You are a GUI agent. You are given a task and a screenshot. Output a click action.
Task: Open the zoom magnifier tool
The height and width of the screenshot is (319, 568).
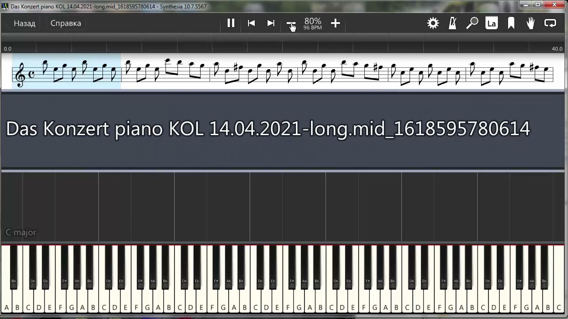472,23
